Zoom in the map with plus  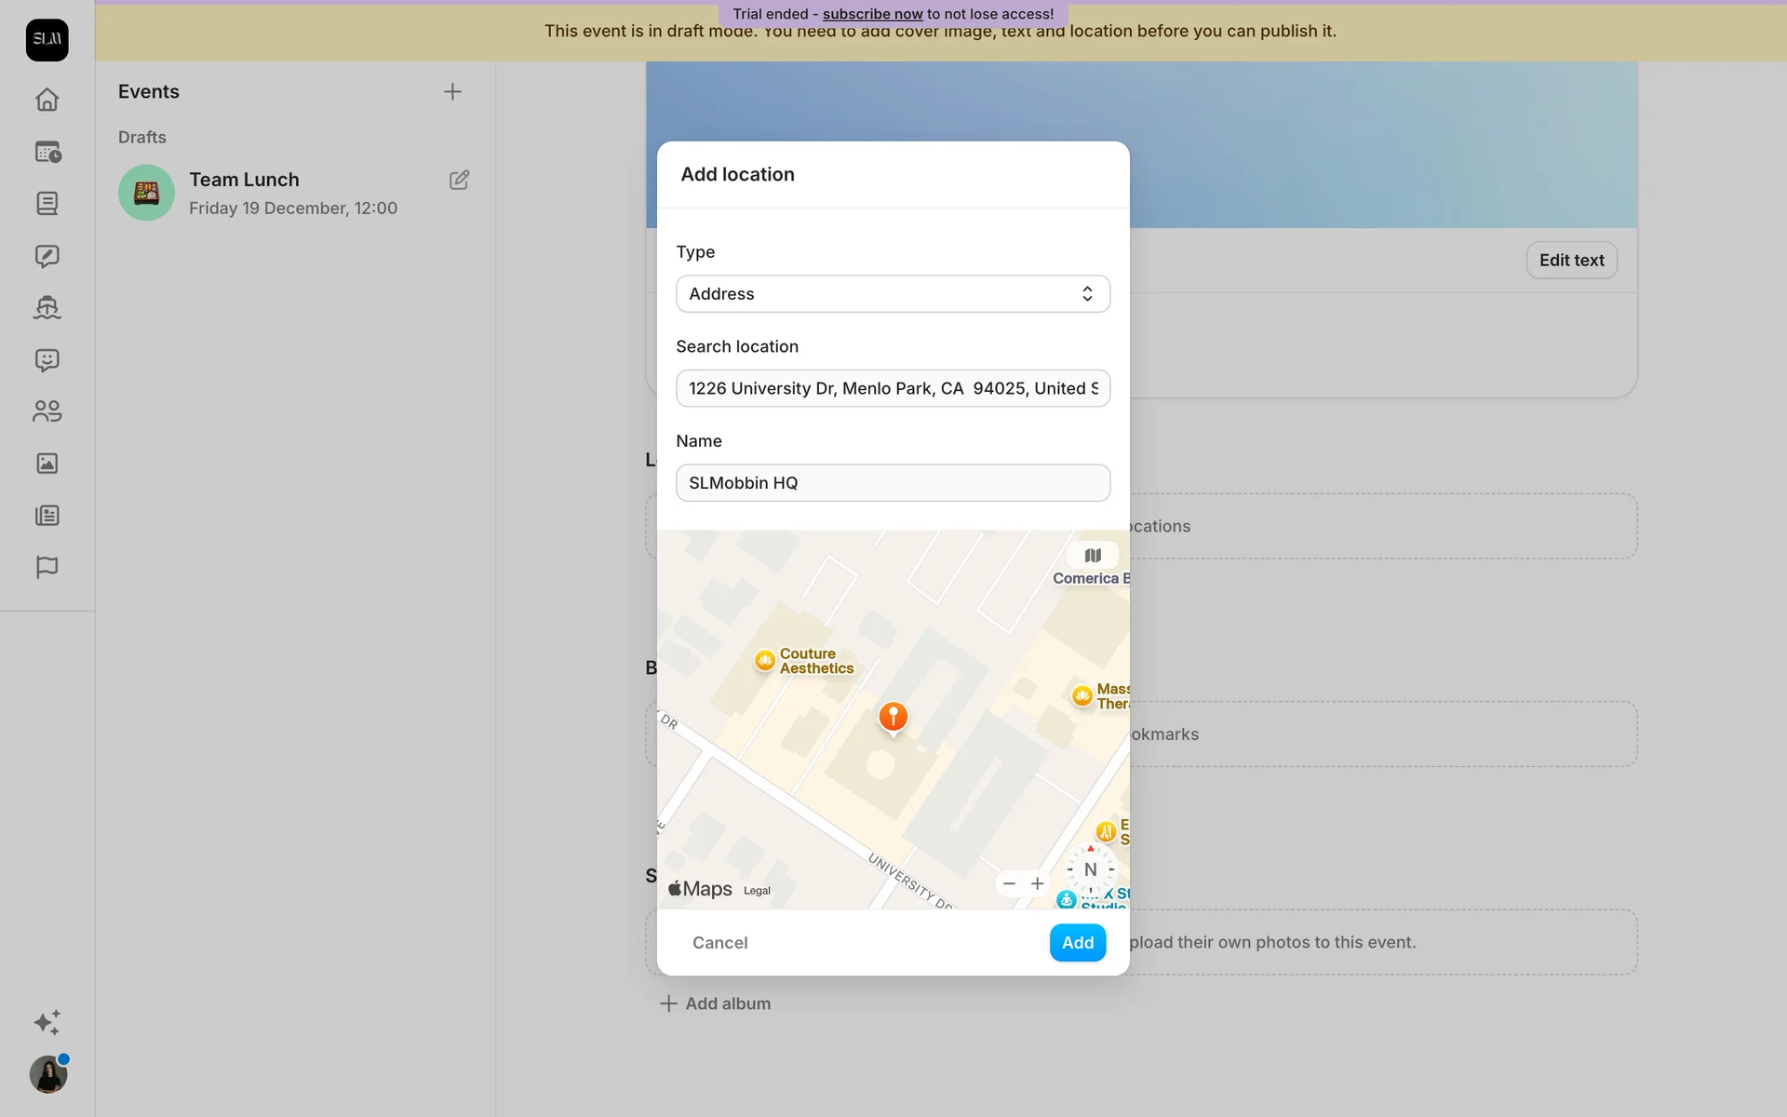click(1037, 883)
